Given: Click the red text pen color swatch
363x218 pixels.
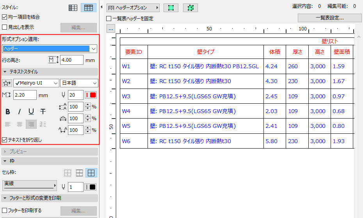Looking at the screenshot, I should (91, 95).
